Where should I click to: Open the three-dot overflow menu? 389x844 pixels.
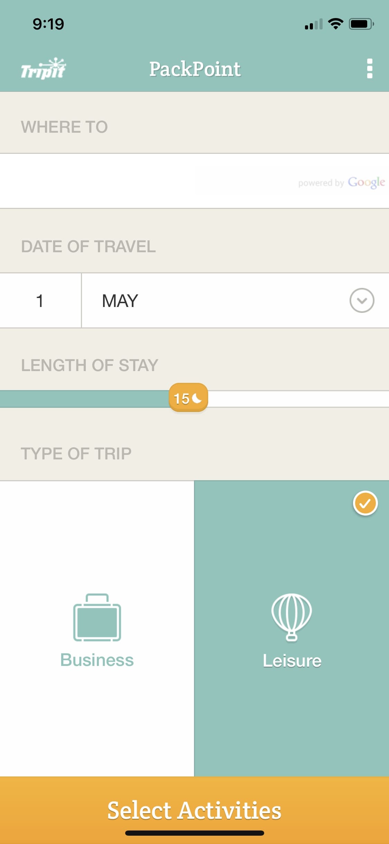click(x=369, y=69)
